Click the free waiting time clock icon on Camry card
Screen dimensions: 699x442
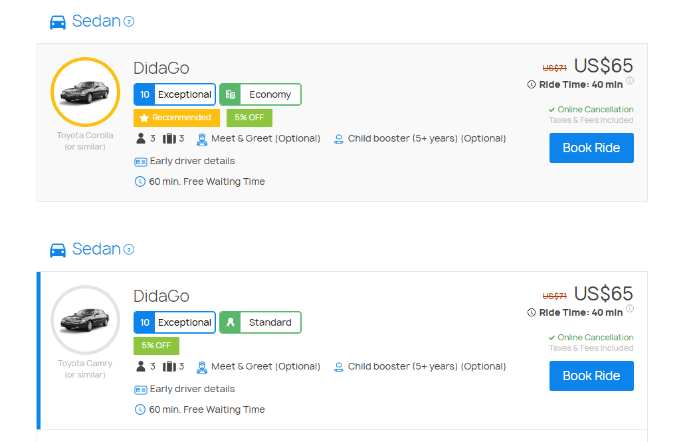pos(140,409)
